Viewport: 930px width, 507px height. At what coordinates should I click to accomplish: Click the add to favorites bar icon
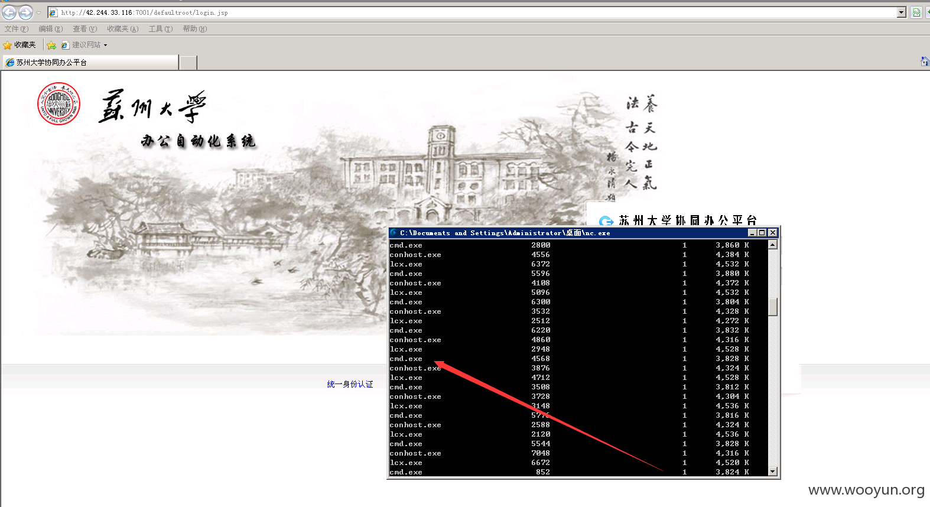[x=51, y=45]
